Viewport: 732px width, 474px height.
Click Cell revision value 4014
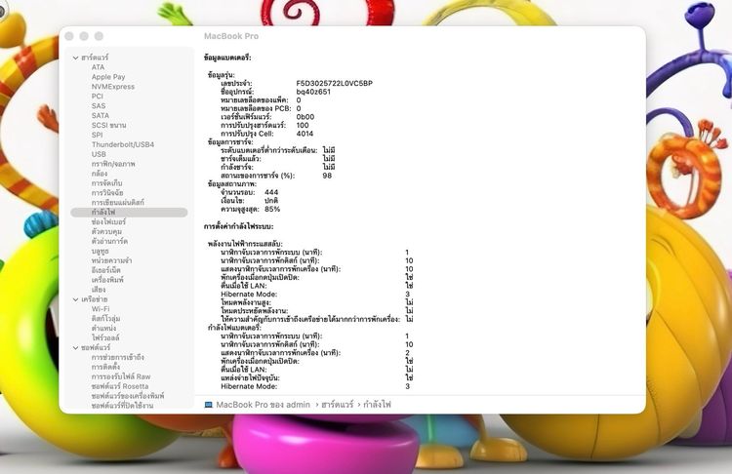point(305,134)
